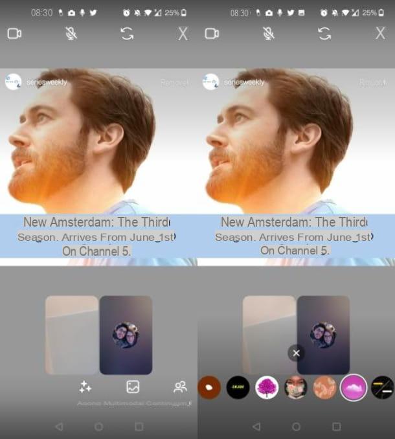Image resolution: width=395 pixels, height=439 pixels.
Task: Choose the pink cloud effect
Action: click(354, 387)
